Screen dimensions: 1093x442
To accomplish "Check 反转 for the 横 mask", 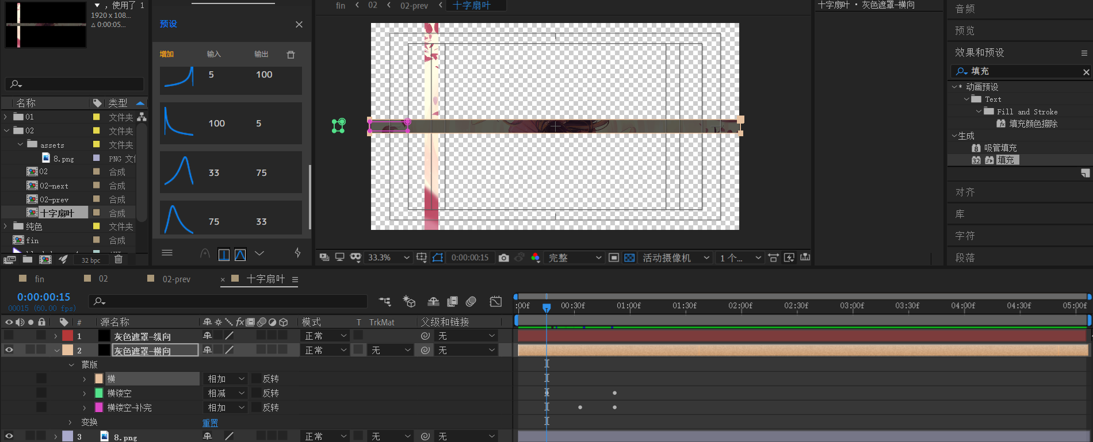I will [x=255, y=379].
